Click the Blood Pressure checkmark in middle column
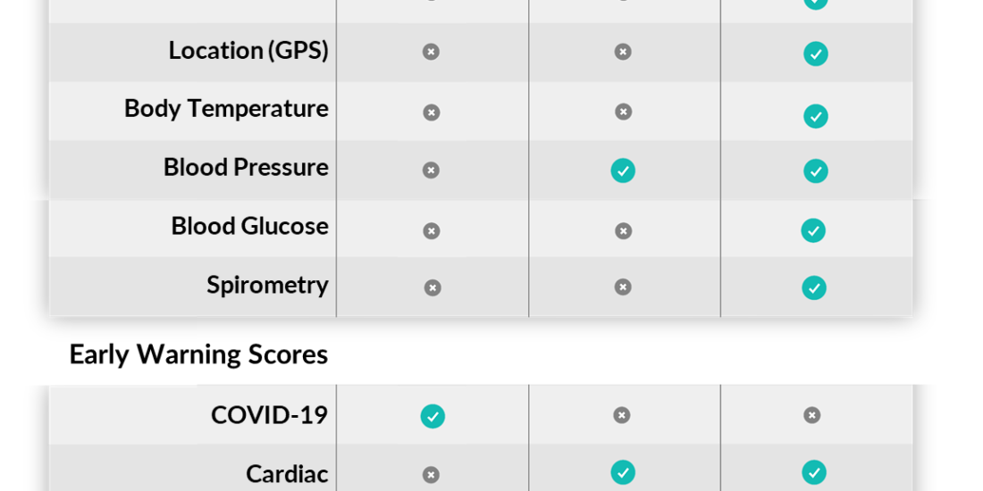This screenshot has width=983, height=491. pos(623,171)
